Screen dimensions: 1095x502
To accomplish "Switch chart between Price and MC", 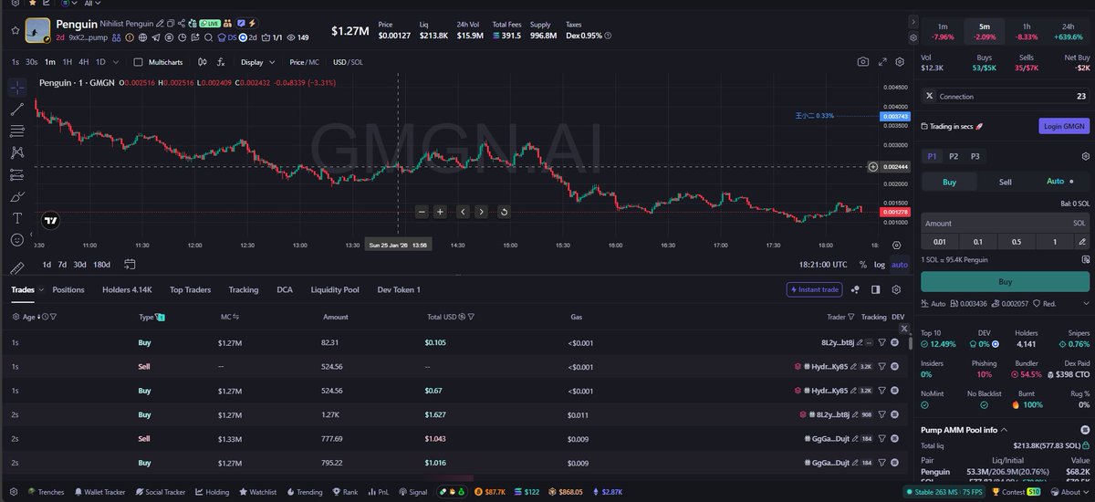I will (304, 62).
